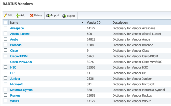The image size is (171, 106).
Task: Check the Airespace row checkbox
Action: (x=5, y=28)
